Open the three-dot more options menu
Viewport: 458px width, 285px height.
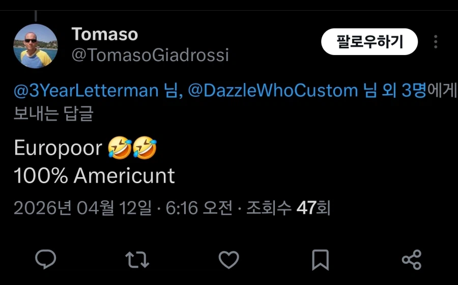tap(436, 42)
